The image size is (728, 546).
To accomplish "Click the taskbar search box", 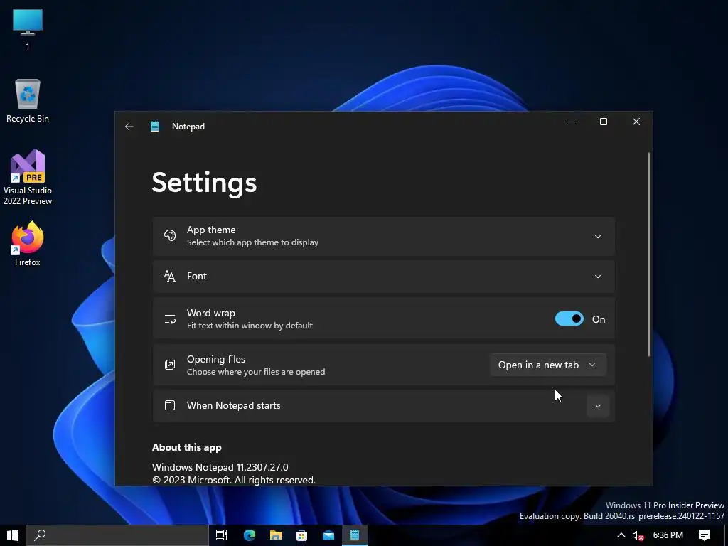I will point(117,535).
